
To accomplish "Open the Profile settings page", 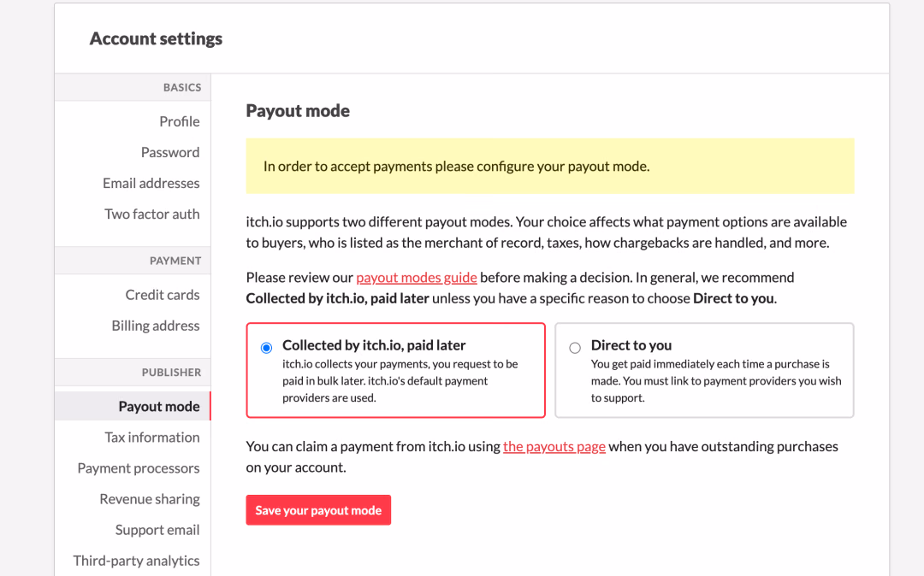I will pos(179,121).
